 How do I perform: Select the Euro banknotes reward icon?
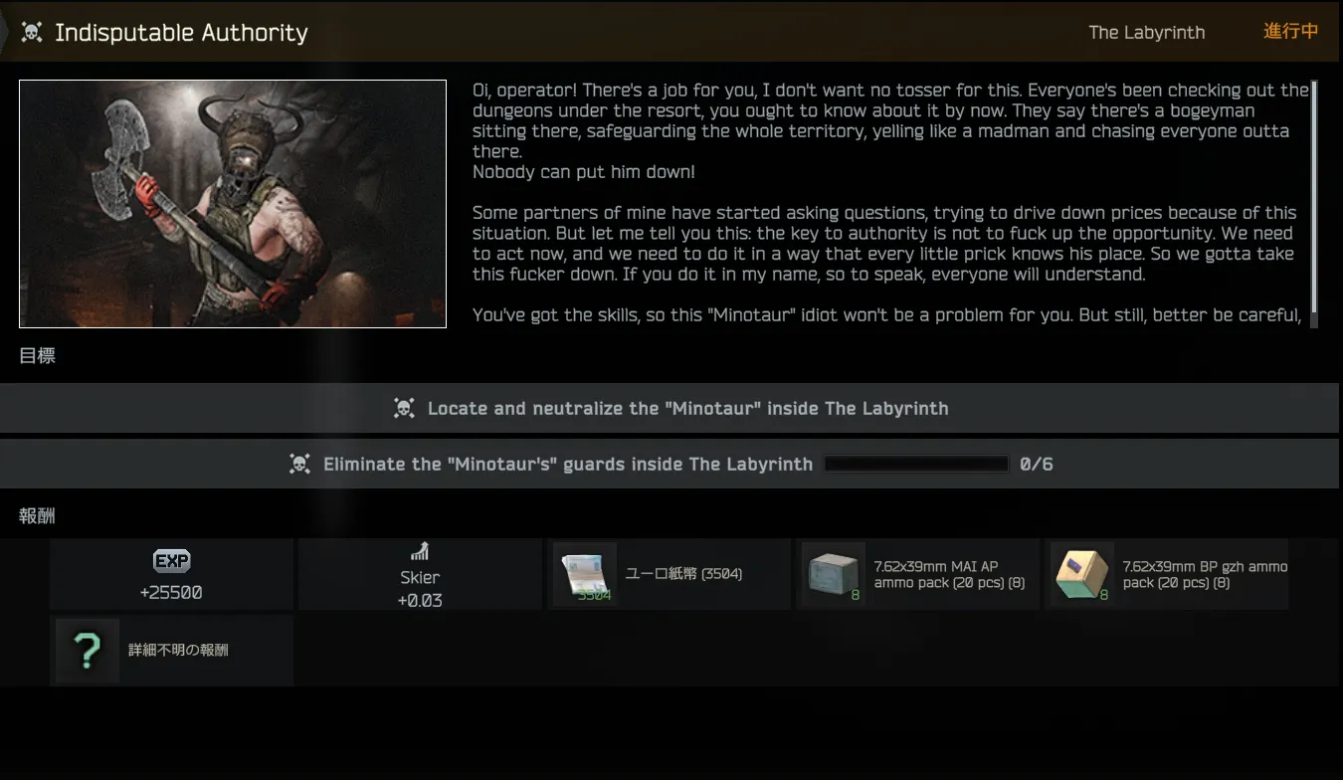(585, 574)
